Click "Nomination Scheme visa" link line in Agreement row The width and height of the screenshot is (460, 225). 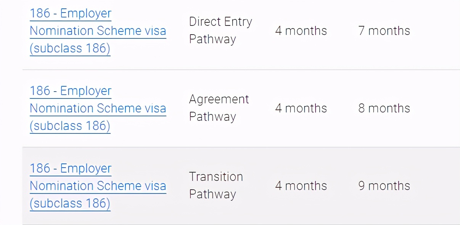pyautogui.click(x=98, y=108)
